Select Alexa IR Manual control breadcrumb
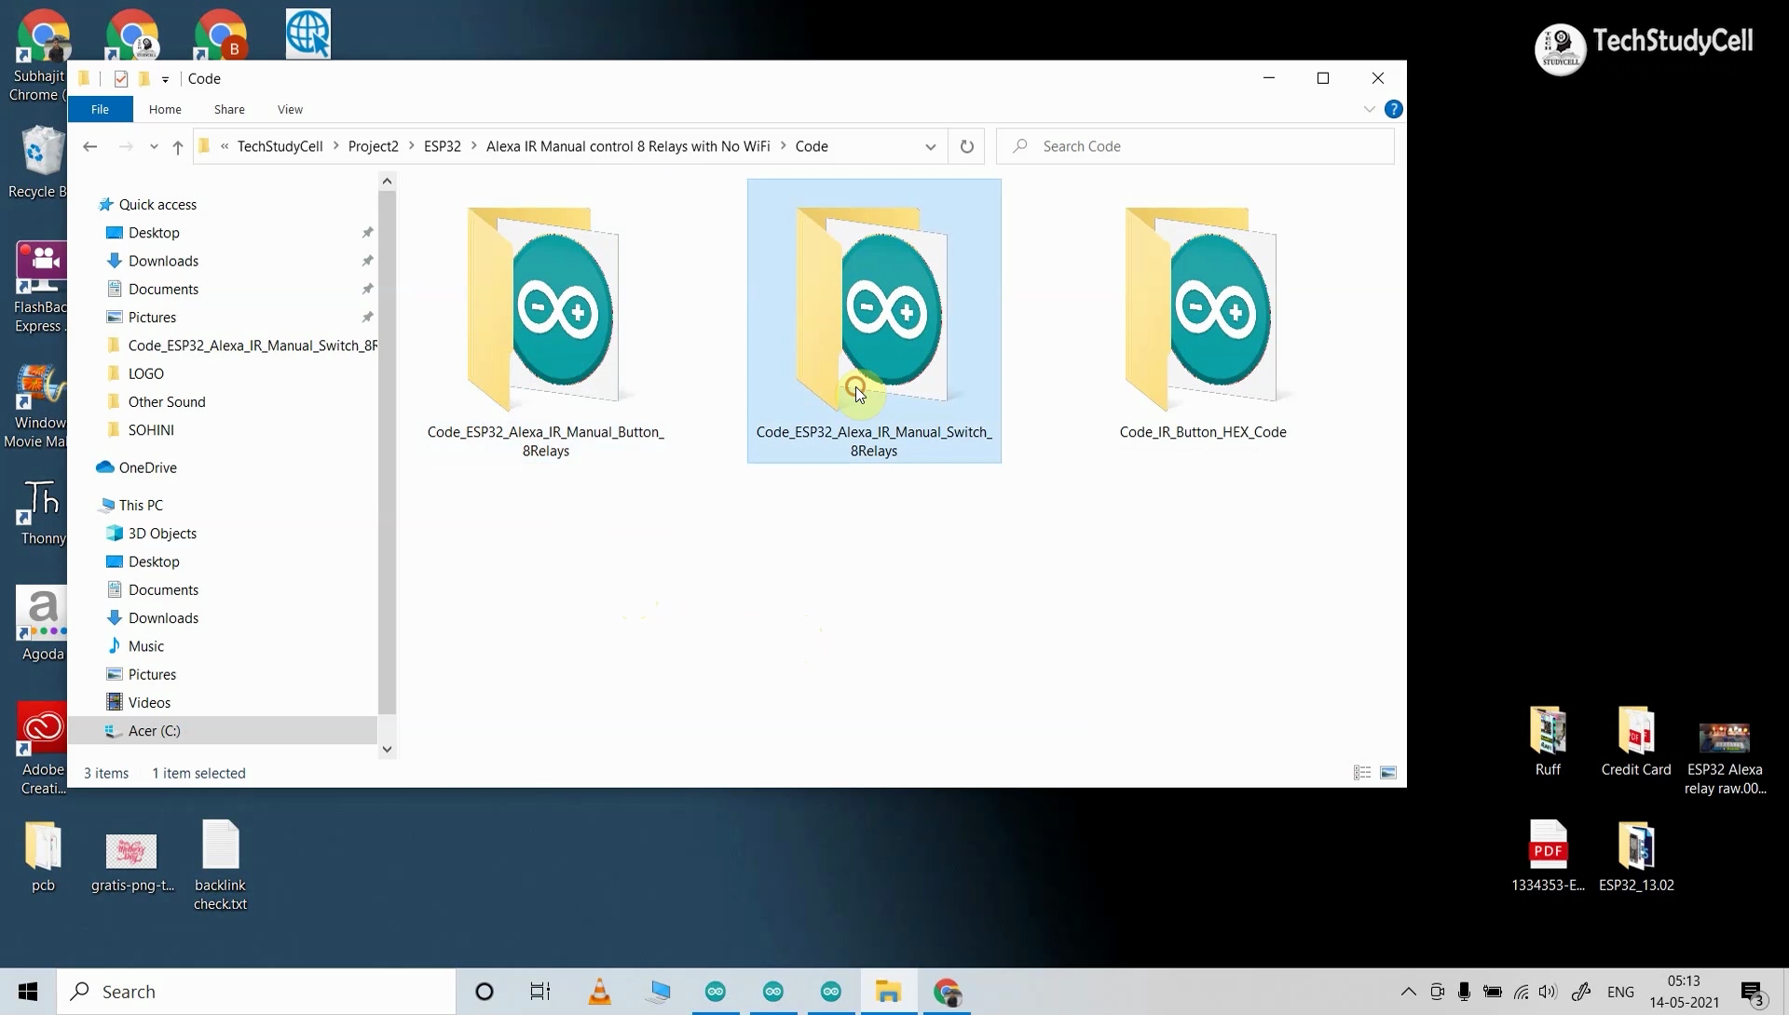The image size is (1789, 1015). [x=628, y=146]
